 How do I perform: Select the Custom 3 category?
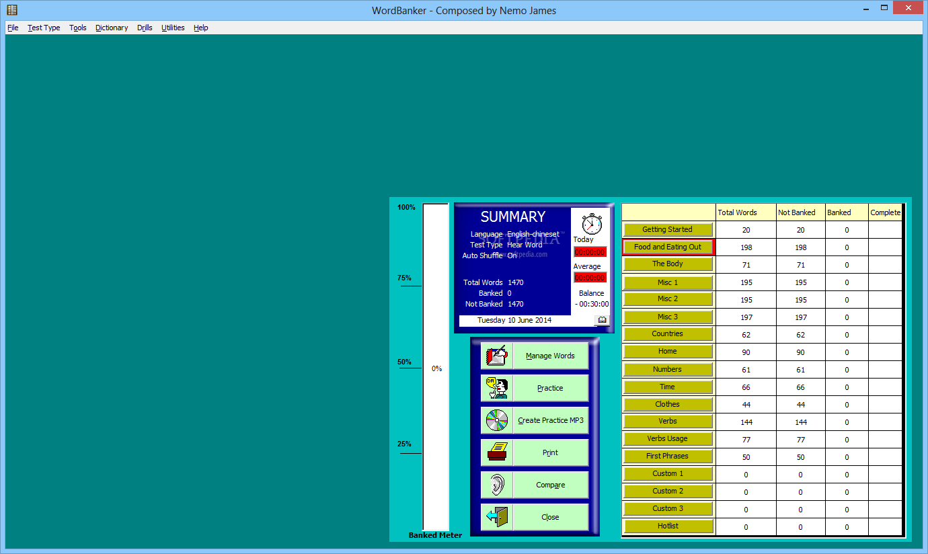click(668, 509)
